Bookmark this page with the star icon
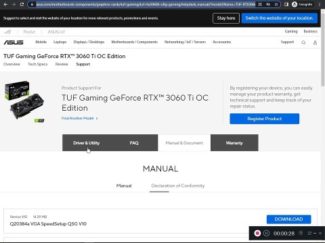This screenshot has width=325, height=243. coord(276,4)
